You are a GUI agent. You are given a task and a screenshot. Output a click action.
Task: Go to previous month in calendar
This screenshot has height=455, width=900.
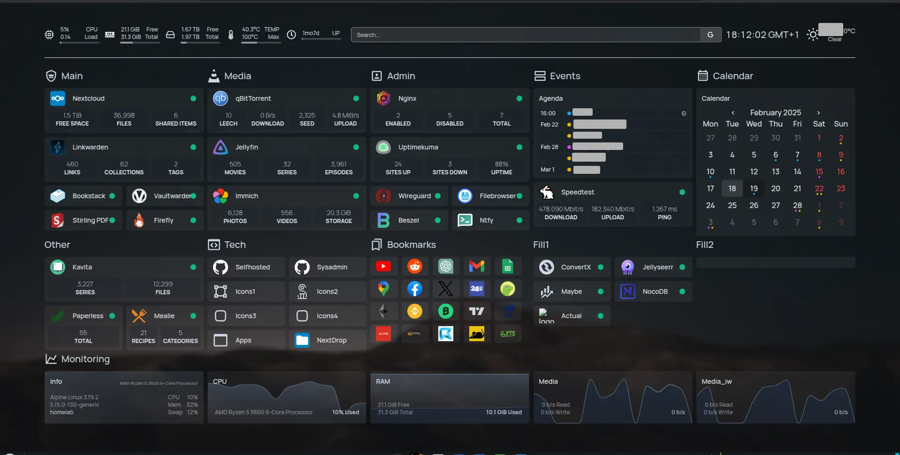point(733,113)
